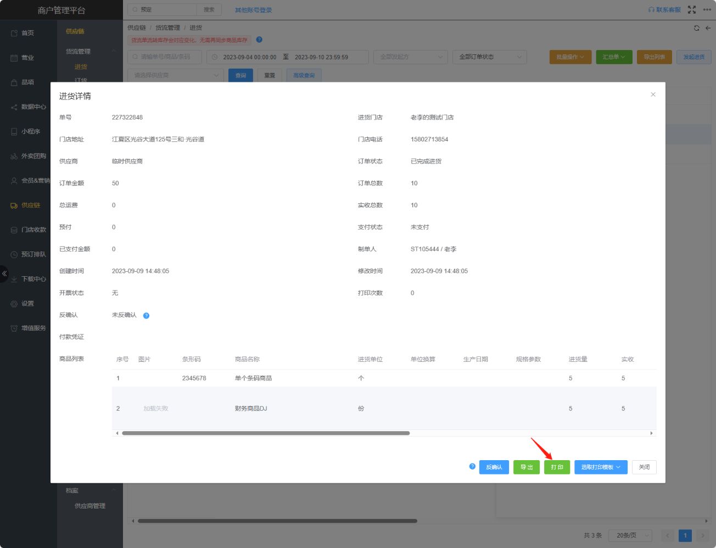Select 供应链 truck icon in the sidebar

(14, 205)
